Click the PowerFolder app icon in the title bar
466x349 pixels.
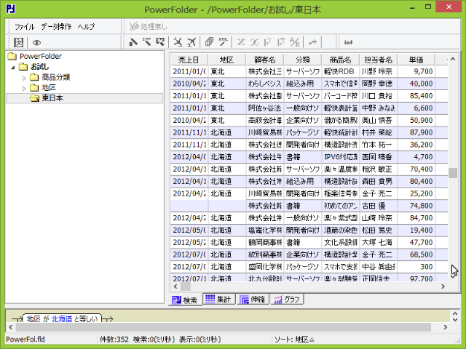point(11,9)
